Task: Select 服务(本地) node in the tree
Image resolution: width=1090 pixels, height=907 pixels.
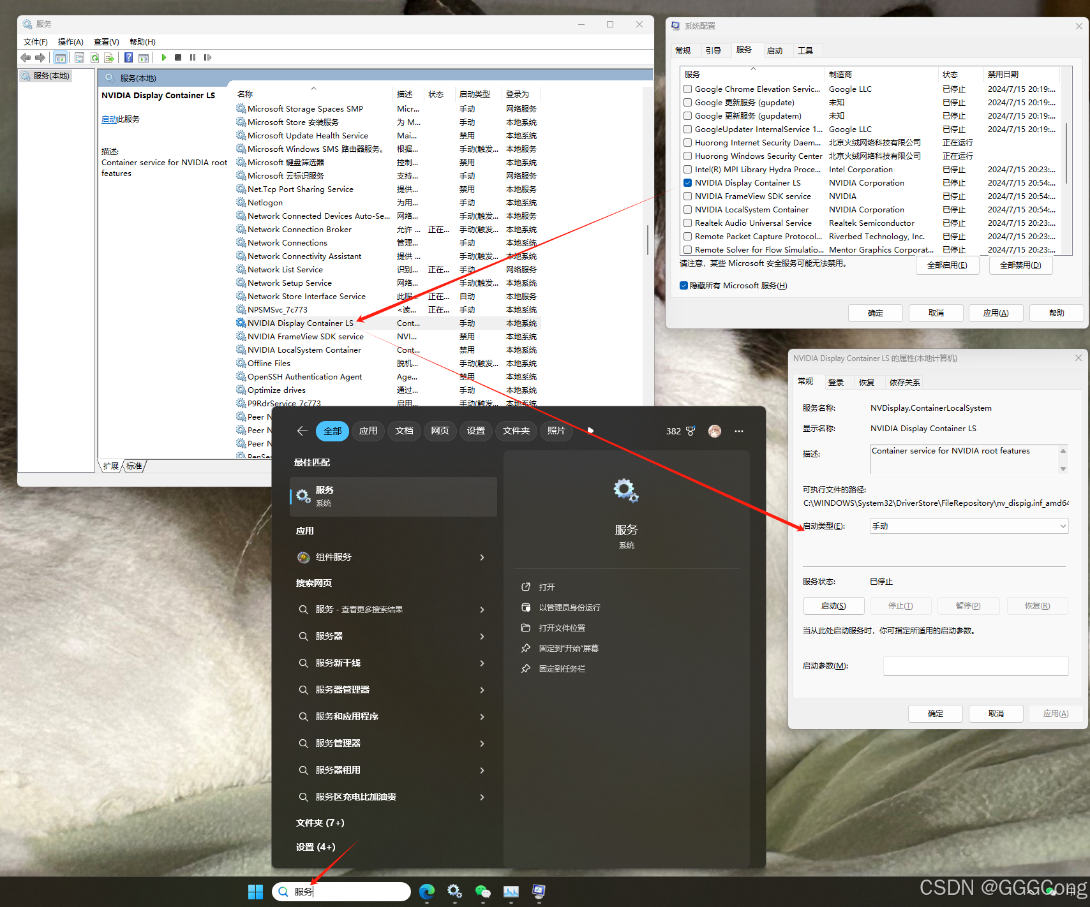Action: 46,76
